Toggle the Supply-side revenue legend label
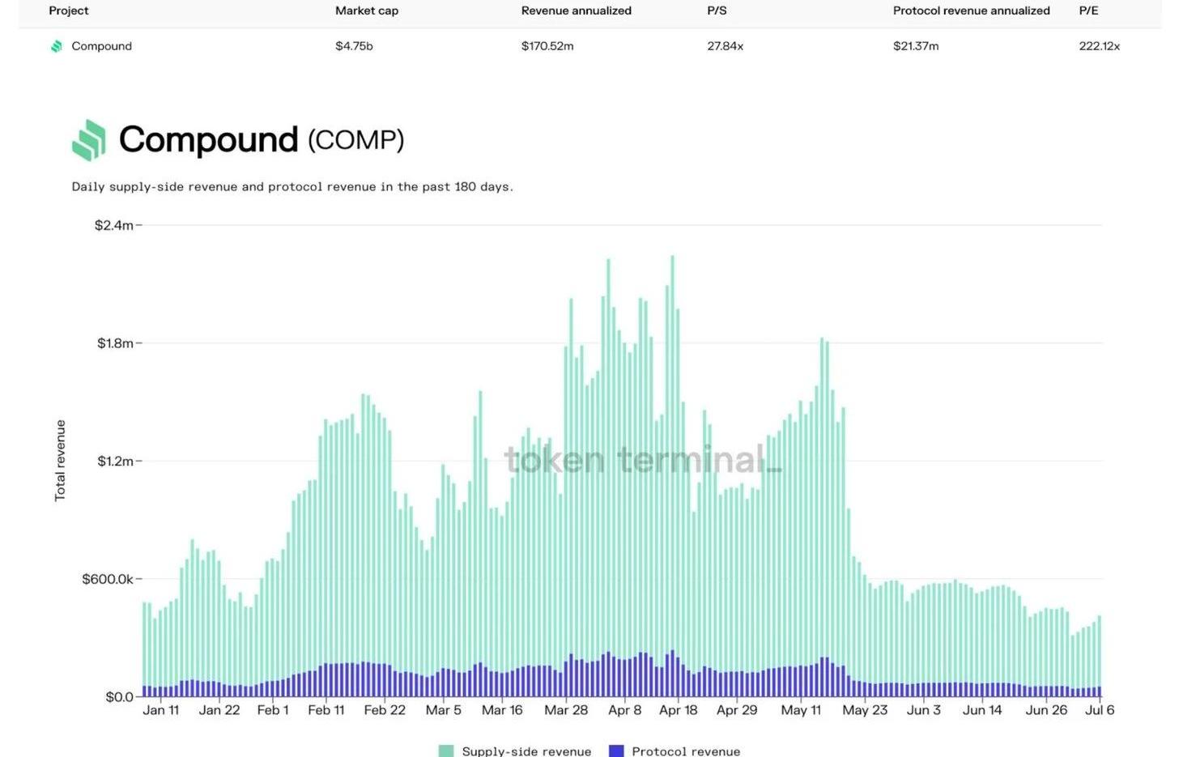The width and height of the screenshot is (1179, 757). (x=526, y=751)
